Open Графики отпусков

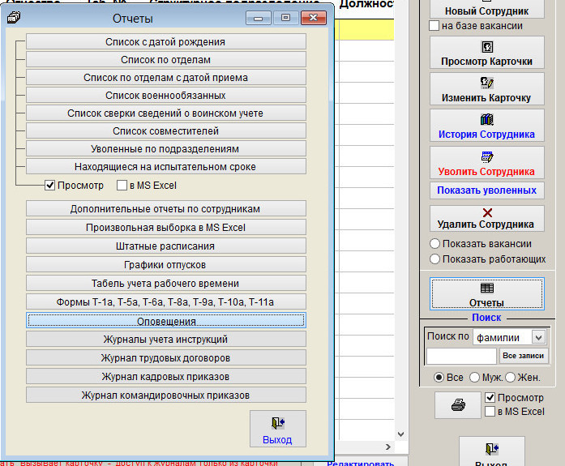[166, 265]
